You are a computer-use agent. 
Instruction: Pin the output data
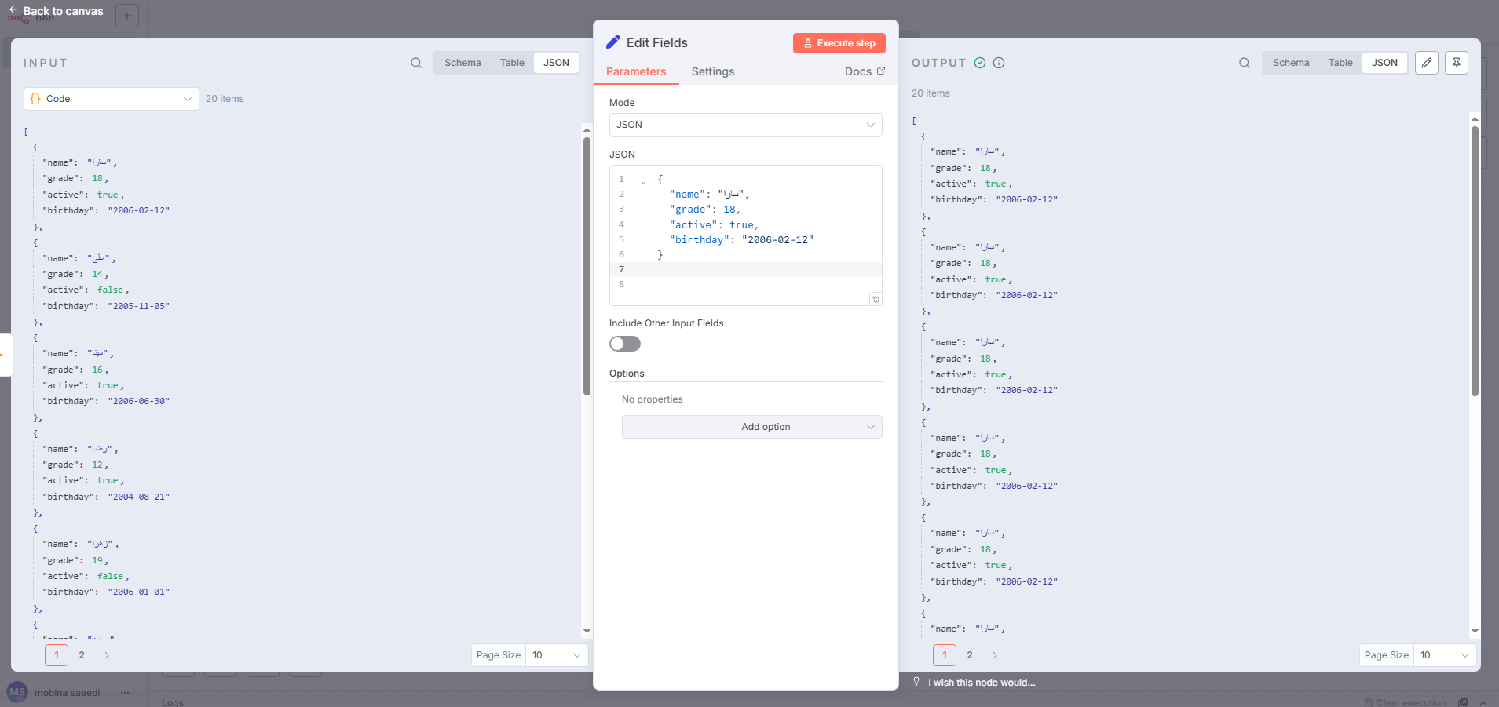[1457, 63]
